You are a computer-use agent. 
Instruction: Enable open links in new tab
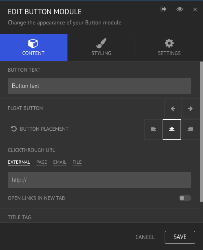point(185,198)
